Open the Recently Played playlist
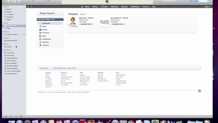Viewport: 218px width, 123px height. pos(12,68)
